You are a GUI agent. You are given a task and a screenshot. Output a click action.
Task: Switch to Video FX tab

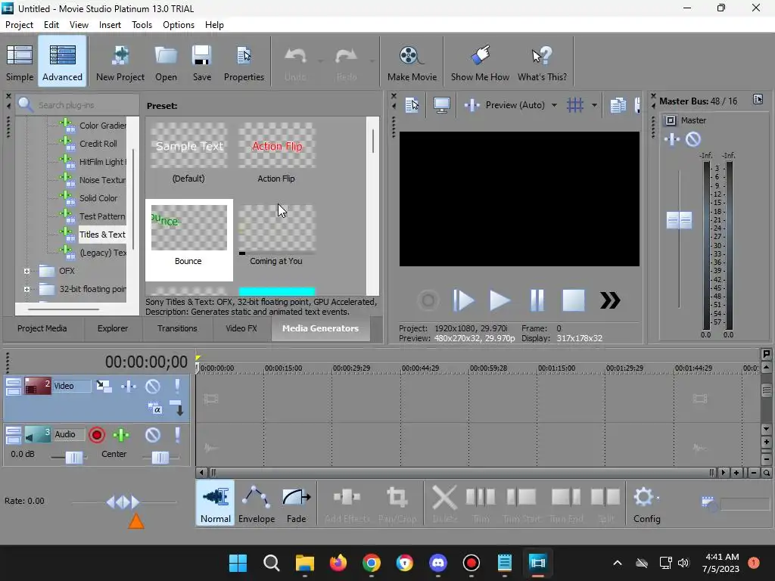pos(241,328)
